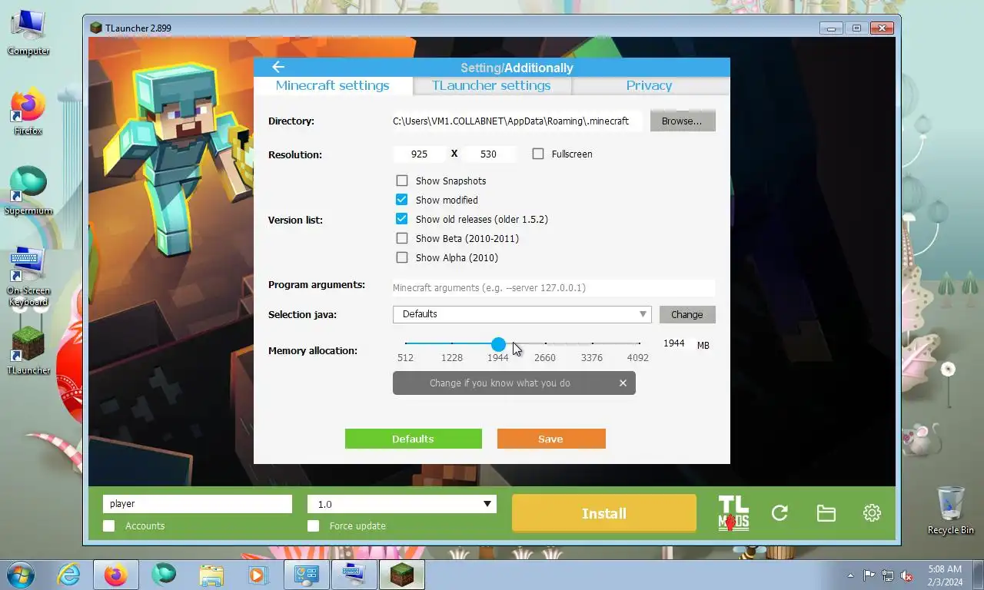Image resolution: width=984 pixels, height=590 pixels.
Task: Click the resolution width field 925
Action: pyautogui.click(x=420, y=154)
